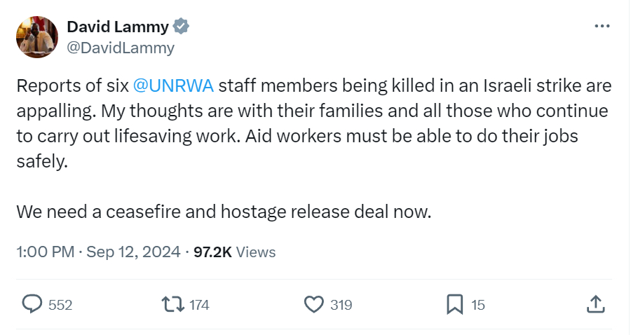This screenshot has height=335, width=631.
Task: Click the Sep 12, 2024 date
Action: [x=133, y=252]
